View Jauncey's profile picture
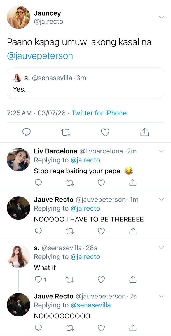This screenshot has height=336, width=171. (x=18, y=17)
